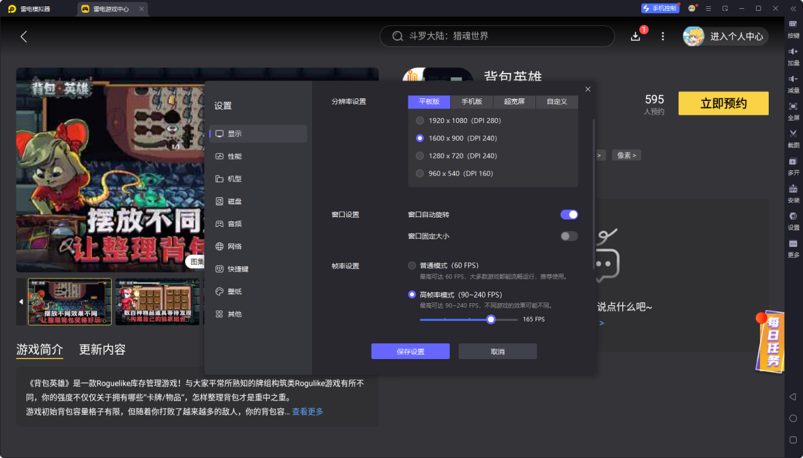803x458 pixels.
Task: Switch to the 手机版 resolution tab
Action: (472, 102)
